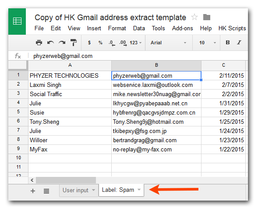This screenshot has width=258, height=212.
Task: Select cell hybfrenrg@qacgvsjdmpz.com.cn
Action: pyautogui.click(x=156, y=113)
